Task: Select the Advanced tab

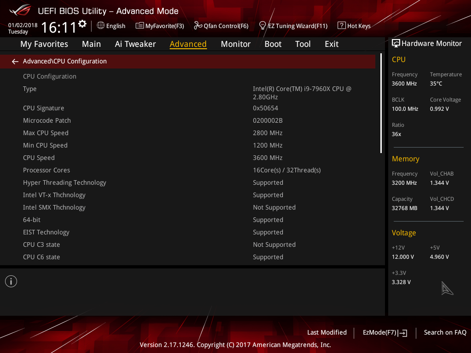Action: click(188, 44)
